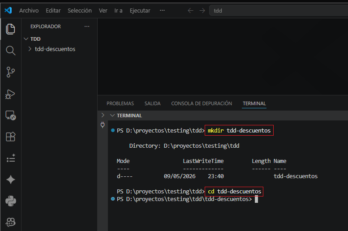The image size is (348, 231).
Task: Open the Selección menu
Action: pyautogui.click(x=80, y=10)
